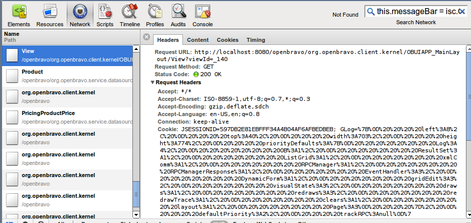This screenshot has width=471, height=223.
Task: Click the magnifier icon in search box
Action: (371, 11)
